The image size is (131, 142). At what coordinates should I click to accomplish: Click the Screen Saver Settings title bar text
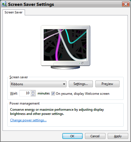coord(31,4)
